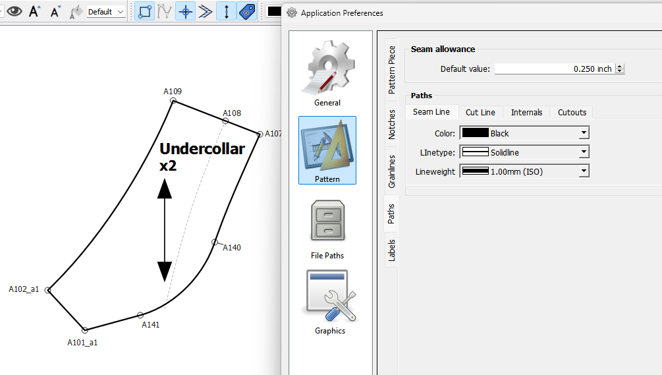The height and width of the screenshot is (375, 662).
Task: Open the Graphics preferences category
Action: click(330, 303)
